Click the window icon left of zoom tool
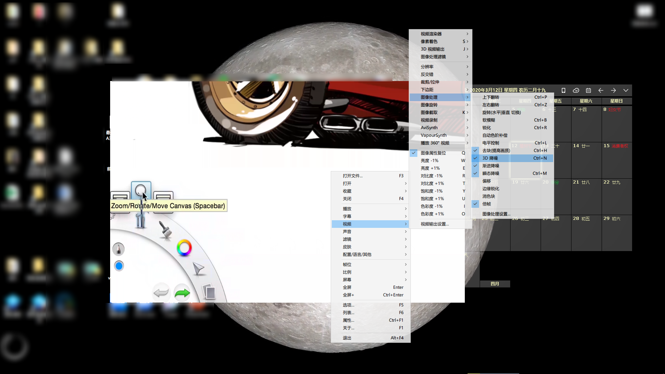 point(120,195)
